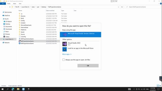Click the Microsoft Store app icon
162x91 pixels.
(65, 49)
